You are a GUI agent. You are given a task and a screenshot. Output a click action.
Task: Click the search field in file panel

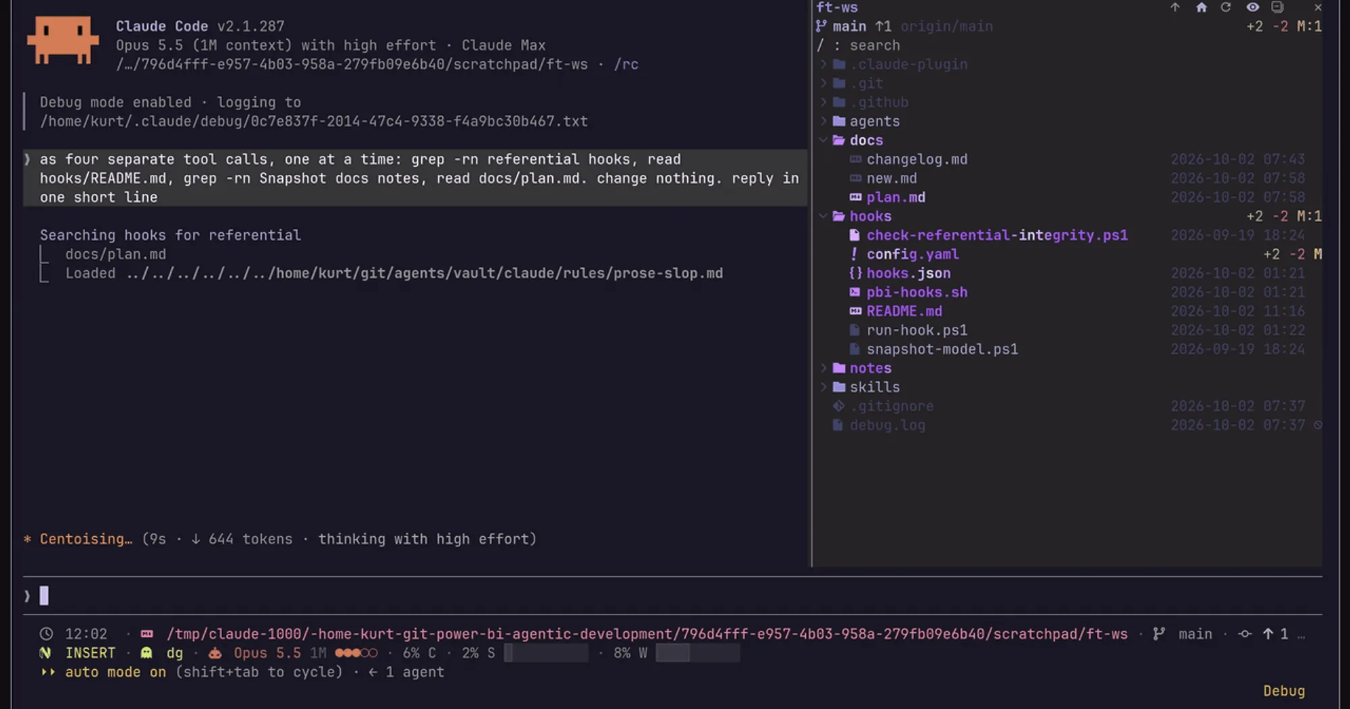tap(1069, 45)
